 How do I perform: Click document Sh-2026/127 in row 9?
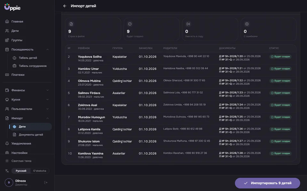click(x=240, y=141)
